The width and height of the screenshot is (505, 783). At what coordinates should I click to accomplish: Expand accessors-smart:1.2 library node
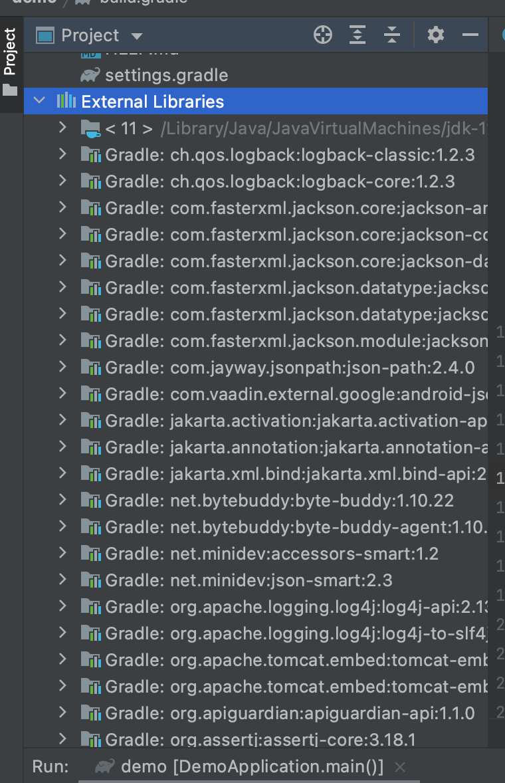(x=62, y=553)
